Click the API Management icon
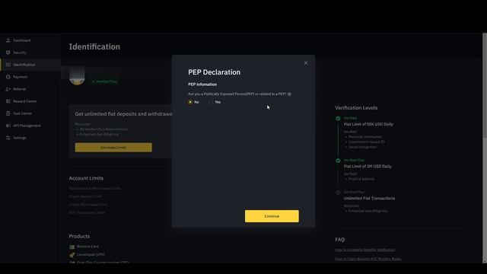 click(x=8, y=126)
